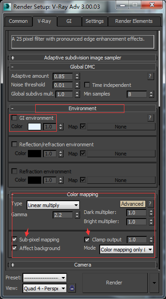The width and height of the screenshot is (166, 299).
Task: Switch to the Common tab
Action: point(18,21)
